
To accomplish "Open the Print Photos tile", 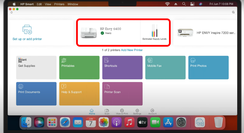I will point(208,68).
